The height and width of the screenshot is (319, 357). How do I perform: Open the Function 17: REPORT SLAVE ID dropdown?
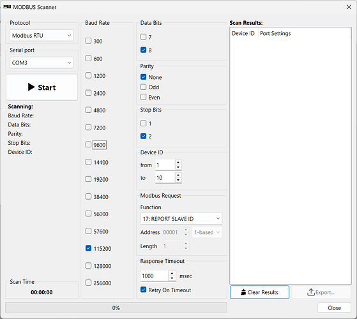181,219
